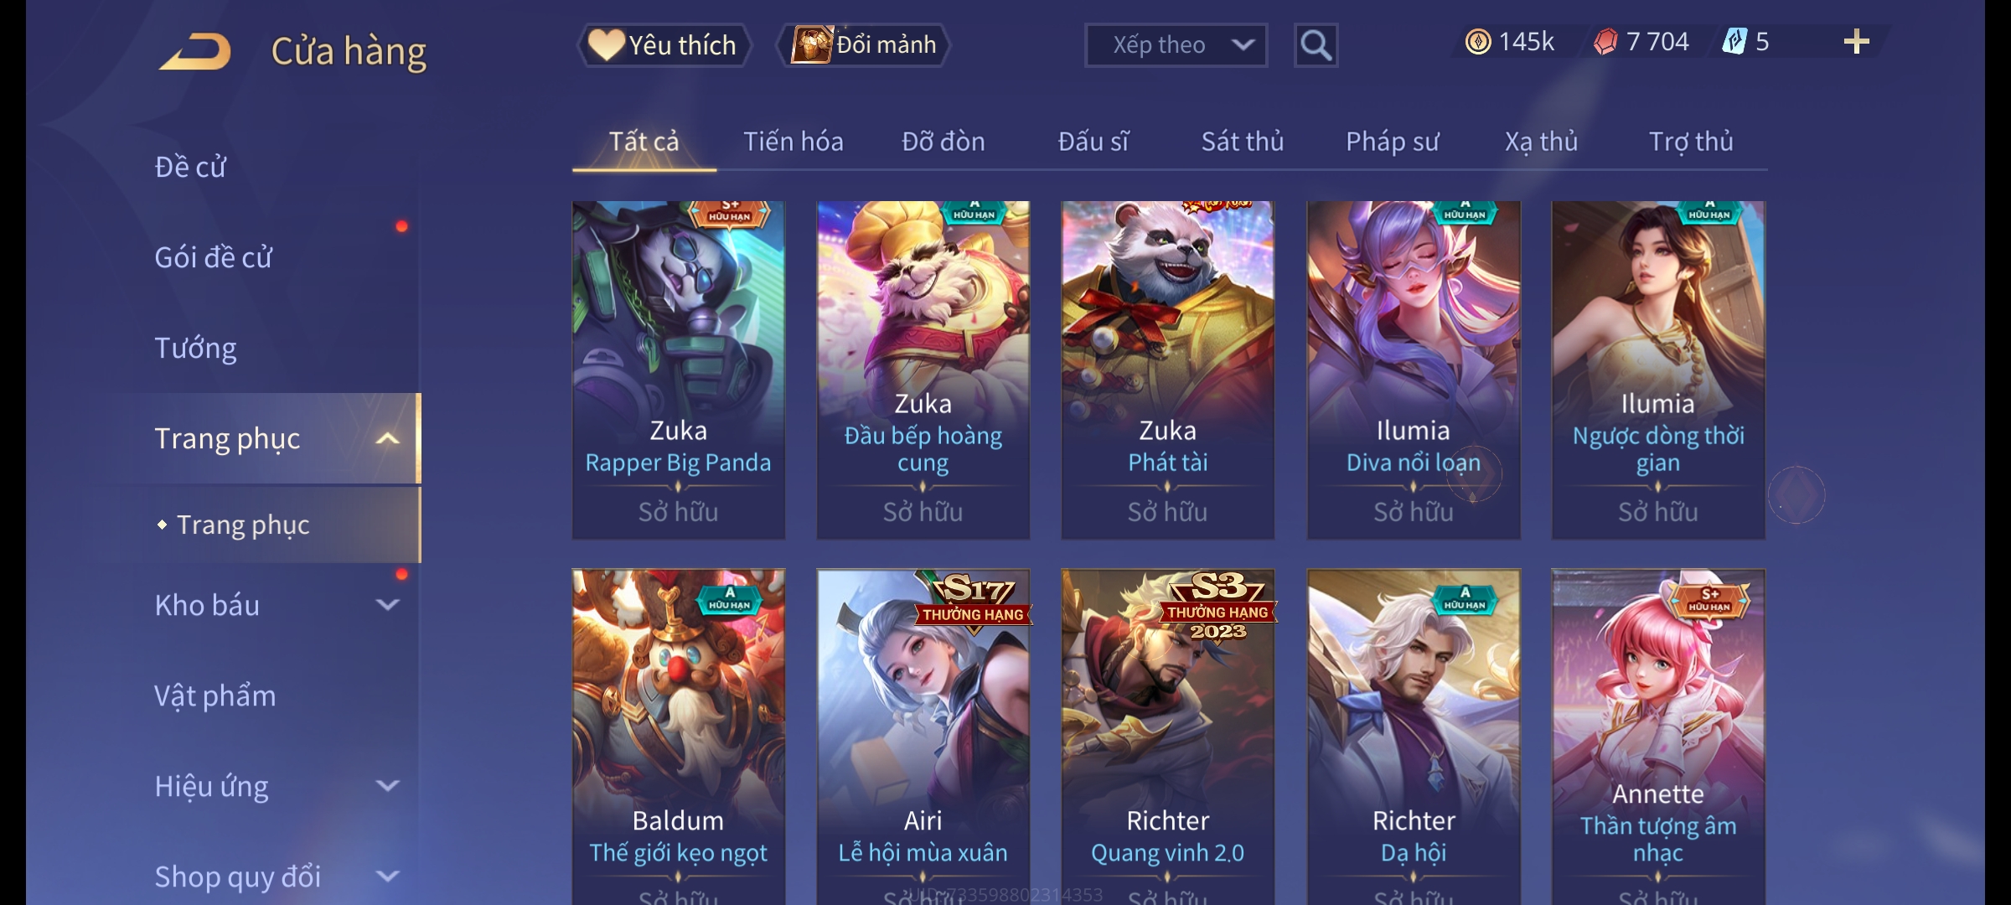The width and height of the screenshot is (2011, 905).
Task: Open Đổi mảnh chest exchange
Action: pyautogui.click(x=864, y=45)
